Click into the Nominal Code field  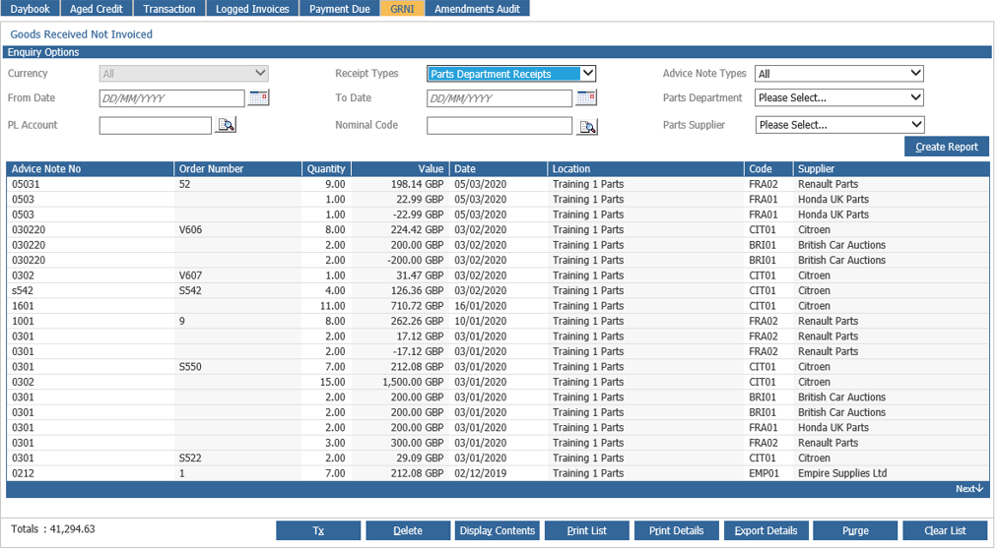click(x=499, y=125)
